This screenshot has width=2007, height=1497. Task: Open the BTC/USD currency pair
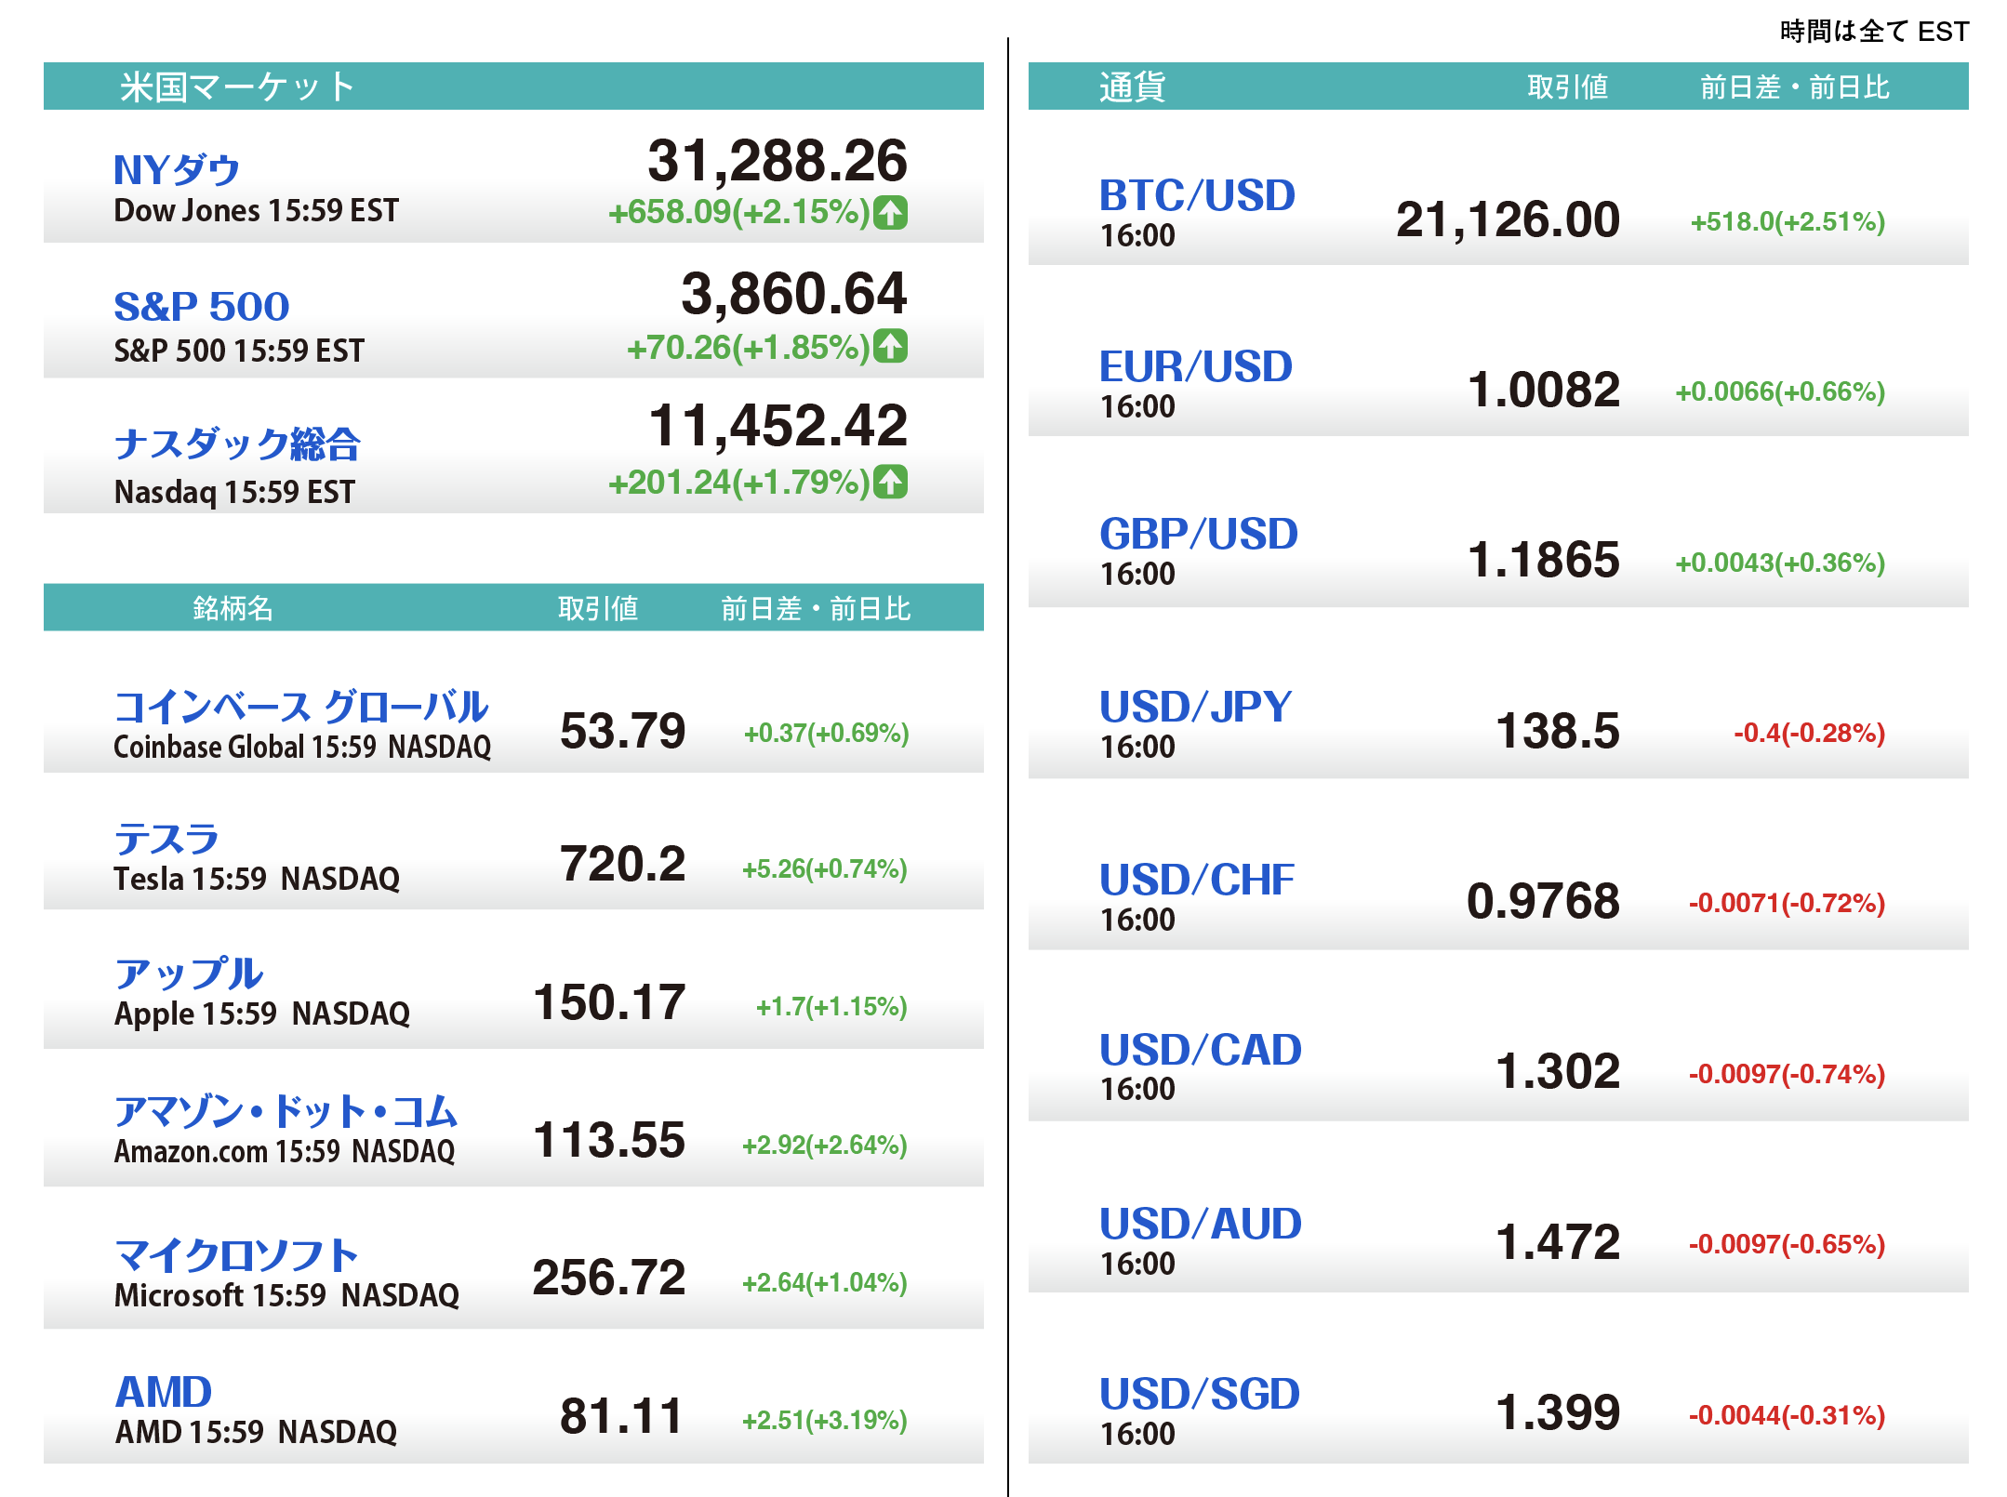(x=1197, y=195)
